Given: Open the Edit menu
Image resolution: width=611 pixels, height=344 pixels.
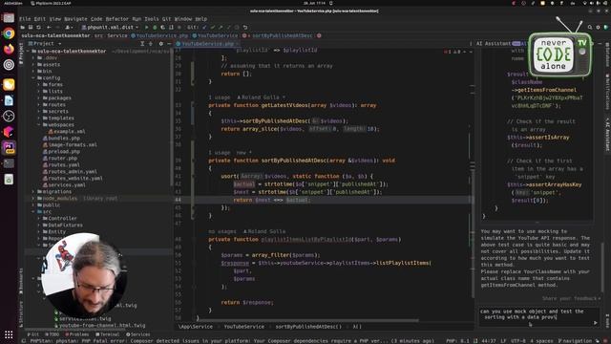Looking at the screenshot, I should [40, 19].
